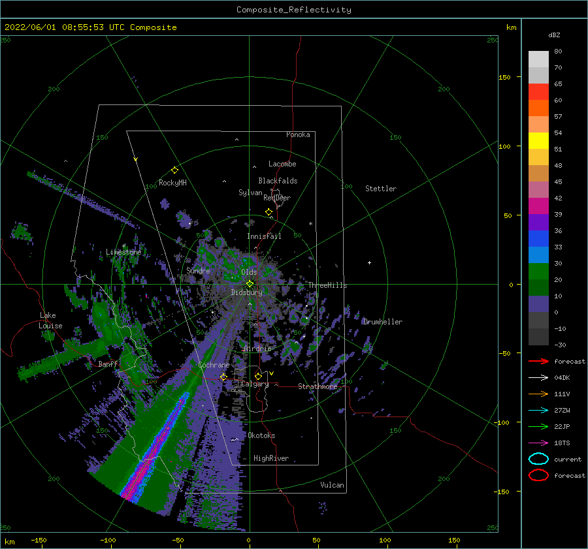The height and width of the screenshot is (549, 588).
Task: Click the Calgary city label
Action: coord(255,384)
